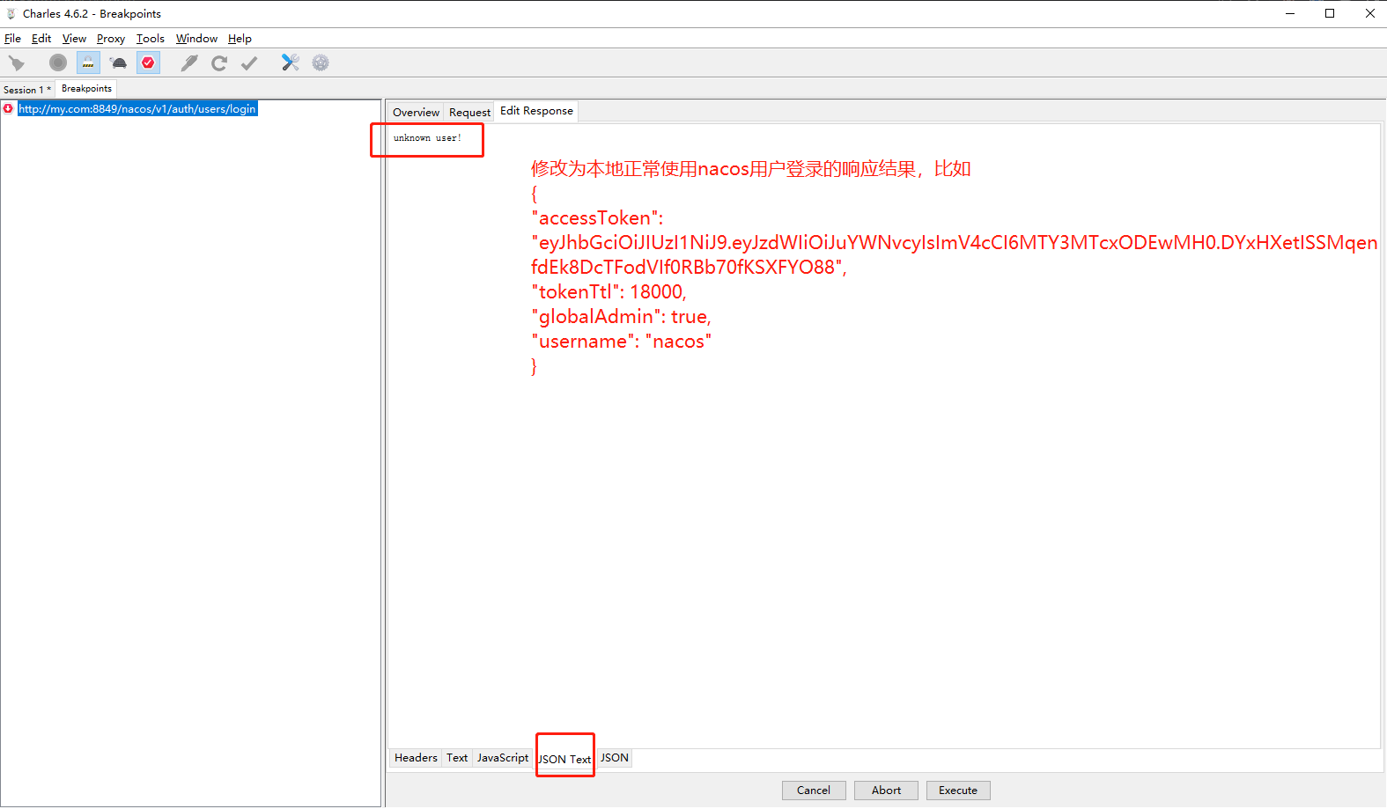Switch to the Session 1 tab

[27, 90]
